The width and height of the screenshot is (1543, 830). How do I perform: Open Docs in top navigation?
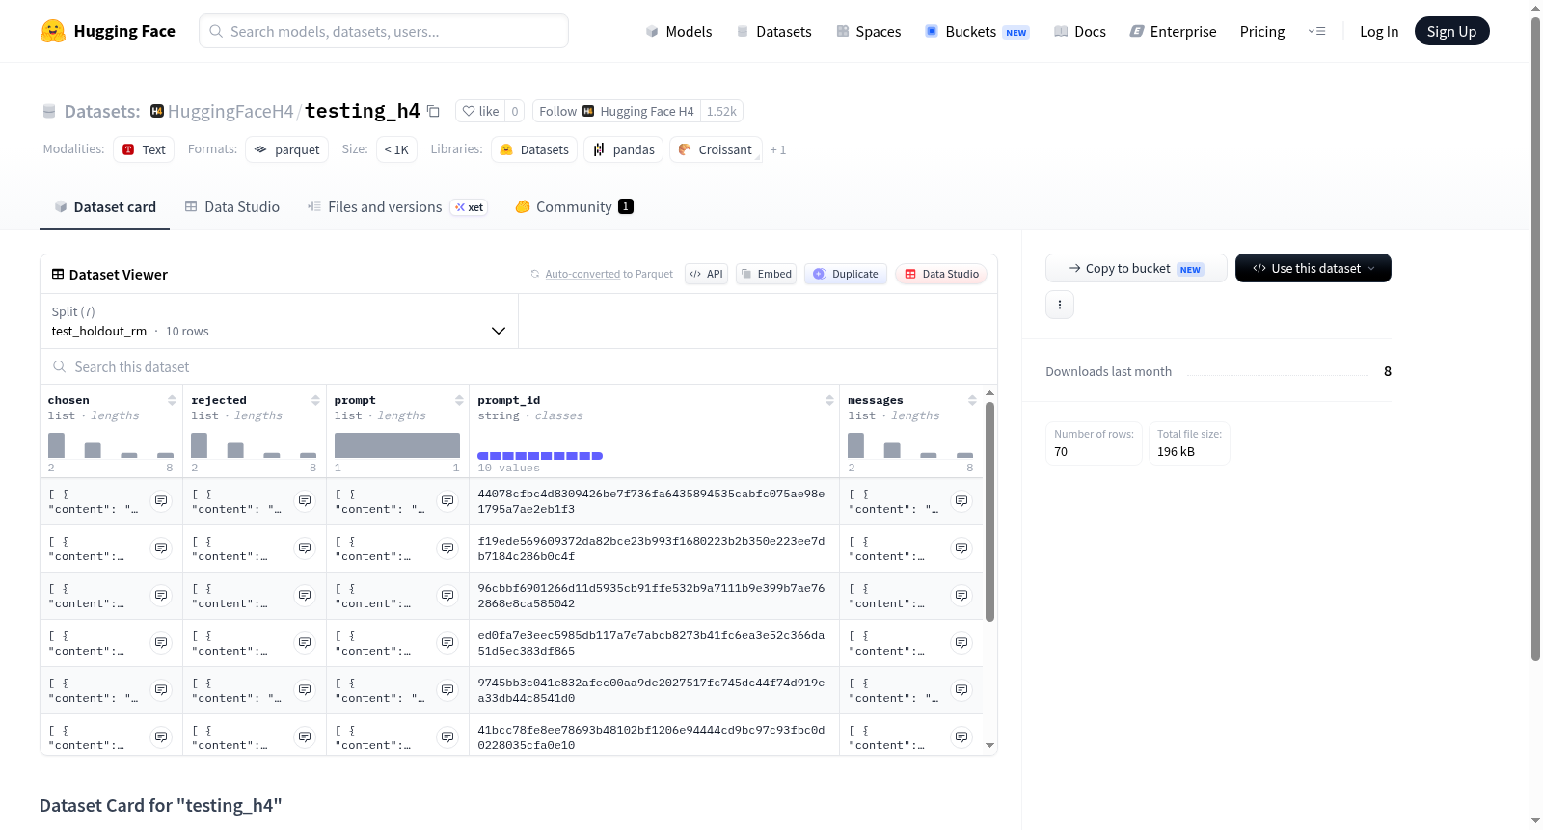tap(1080, 32)
